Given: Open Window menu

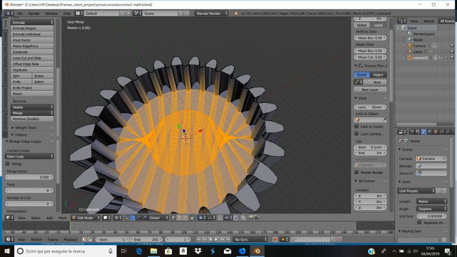Looking at the screenshot, I should tap(51, 13).
